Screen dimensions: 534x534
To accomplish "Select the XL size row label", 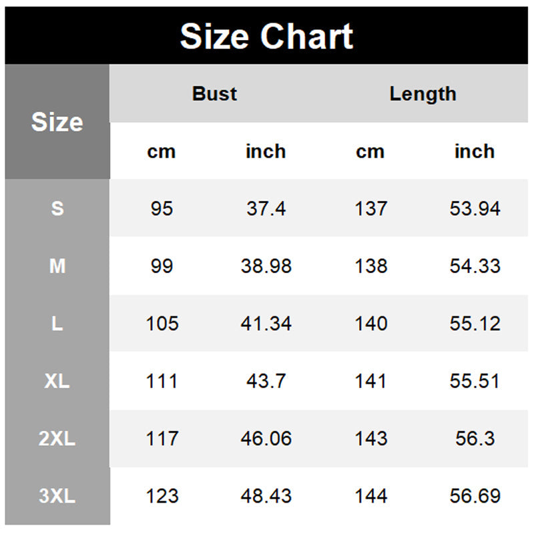I will click(x=57, y=380).
